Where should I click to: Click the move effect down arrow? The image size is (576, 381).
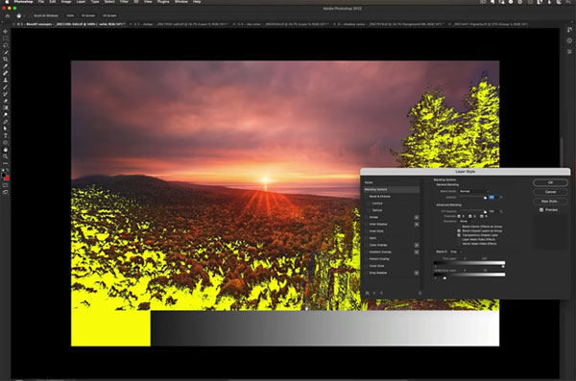[x=381, y=294]
